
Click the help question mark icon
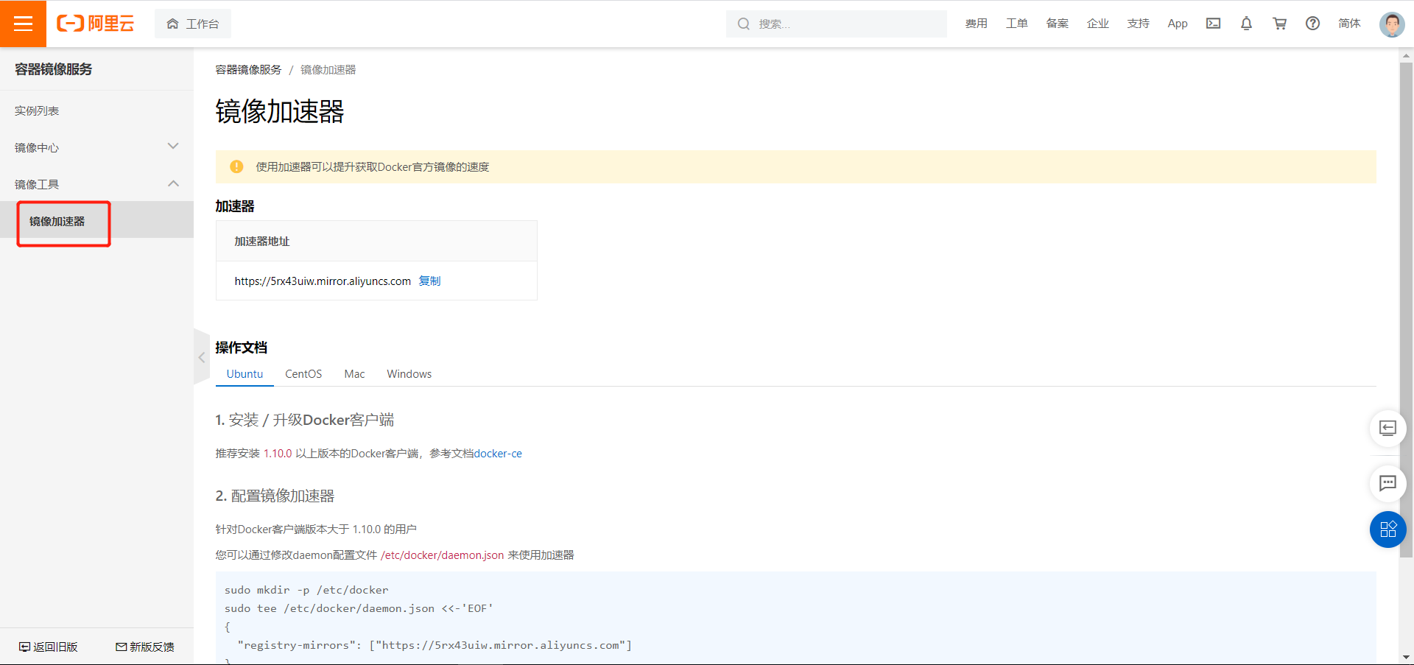click(x=1312, y=24)
